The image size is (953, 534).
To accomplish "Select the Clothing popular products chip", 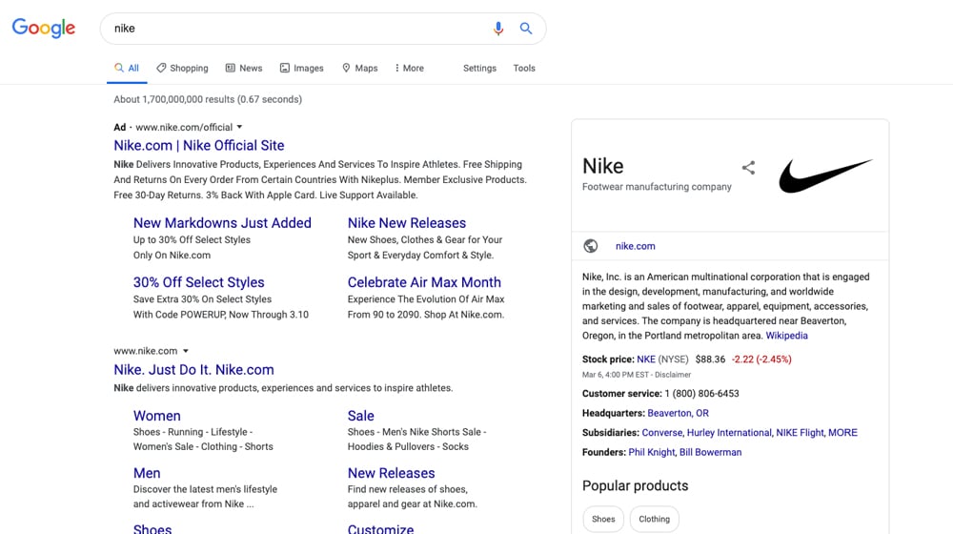I will [654, 519].
